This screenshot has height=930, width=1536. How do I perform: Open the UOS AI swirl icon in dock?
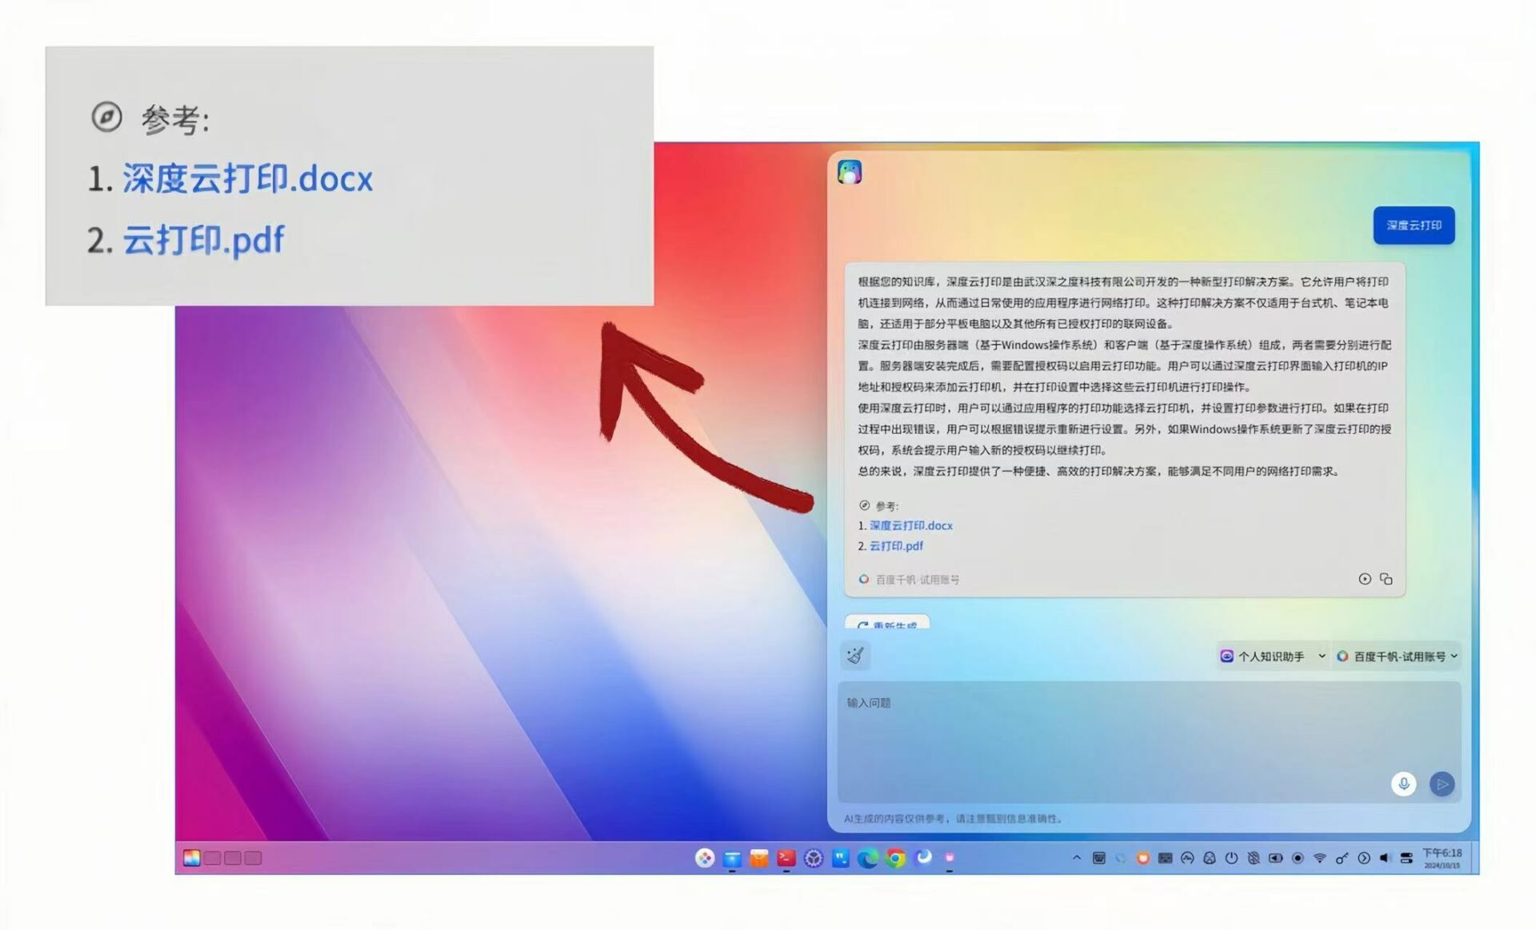point(923,857)
